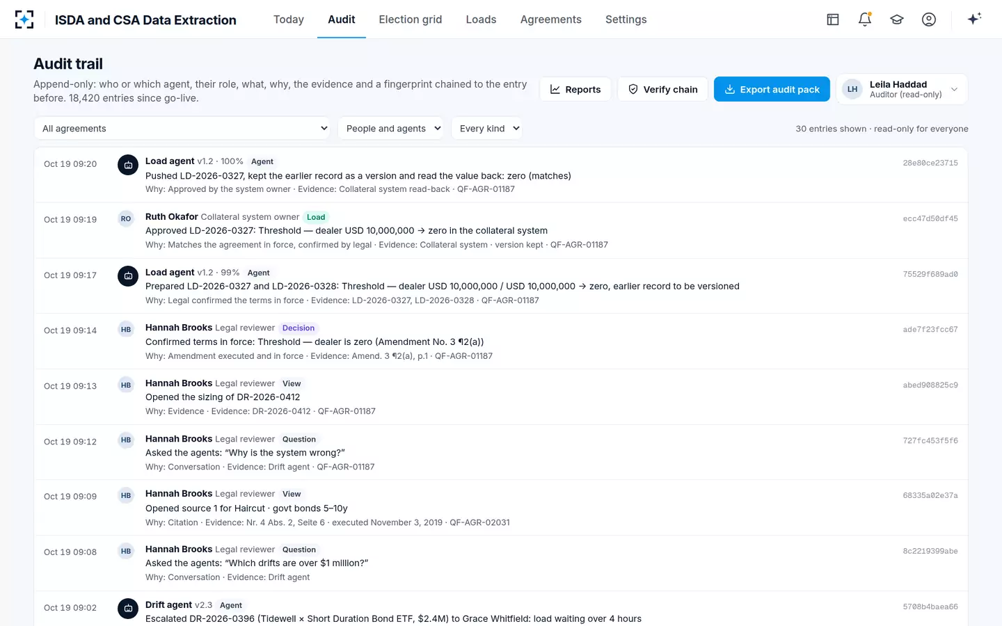The width and height of the screenshot is (1002, 626).
Task: Click fingerprint ecc47d50df45
Action: pos(930,218)
